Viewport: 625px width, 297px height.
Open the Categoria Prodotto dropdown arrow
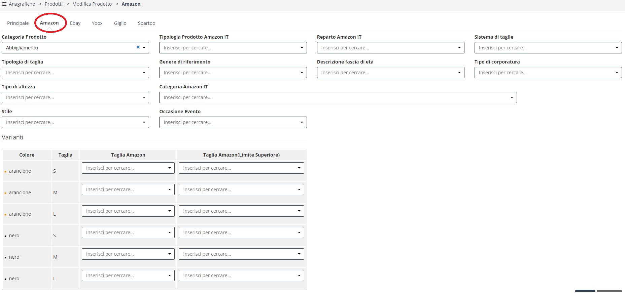[144, 48]
